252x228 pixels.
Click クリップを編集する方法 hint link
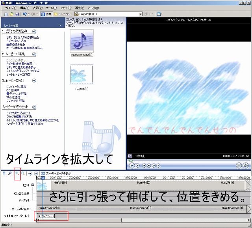(x=19, y=117)
